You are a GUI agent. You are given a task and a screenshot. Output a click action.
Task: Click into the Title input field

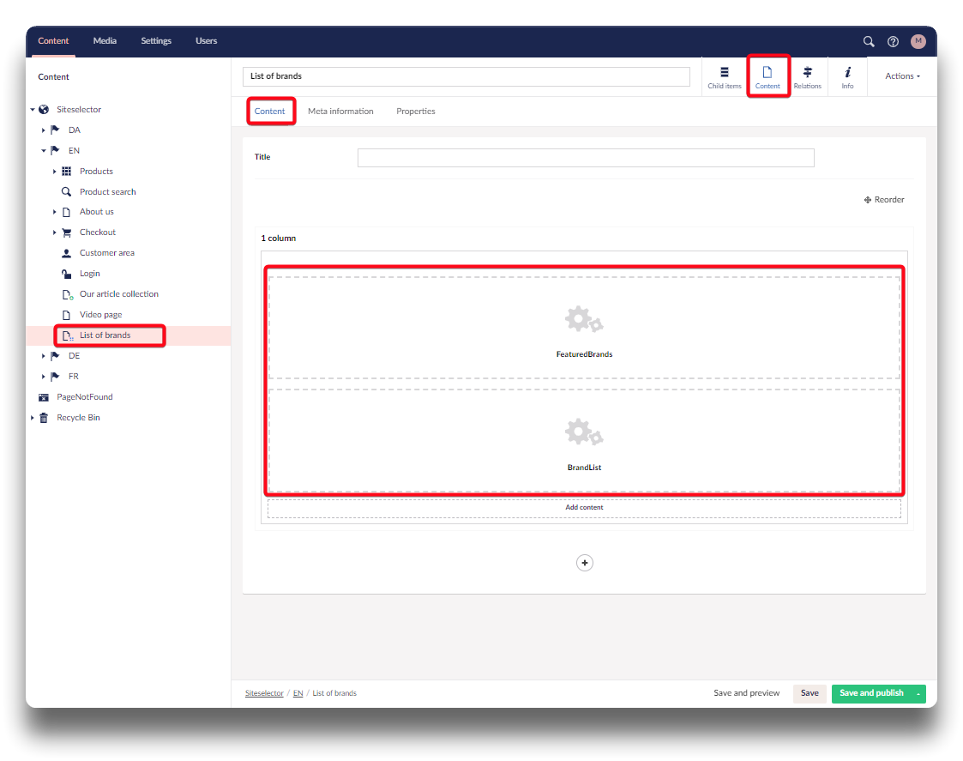coord(585,158)
